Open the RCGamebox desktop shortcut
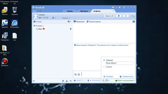Viewport: 168px width, 94px height. [x=15, y=24]
